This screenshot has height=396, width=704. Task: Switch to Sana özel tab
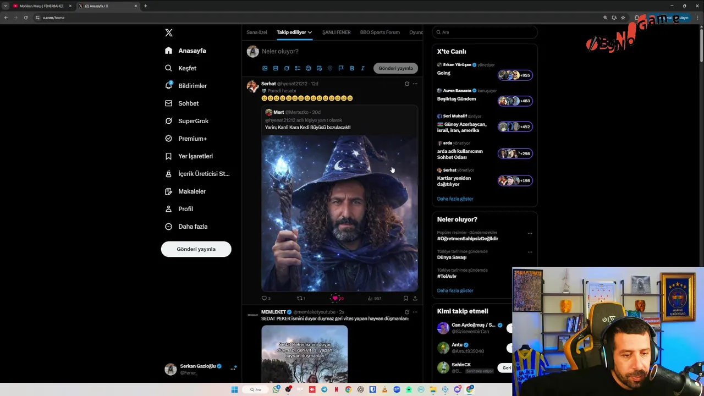point(257,32)
